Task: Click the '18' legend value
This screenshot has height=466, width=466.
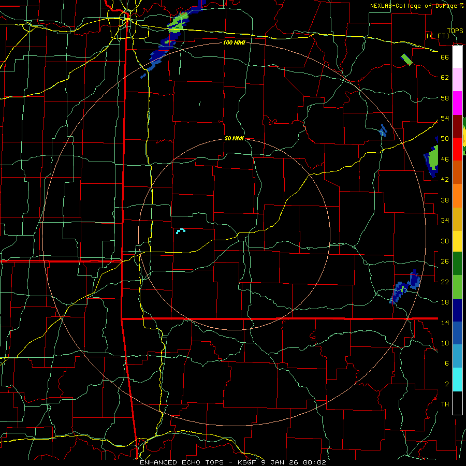Action: 445,302
